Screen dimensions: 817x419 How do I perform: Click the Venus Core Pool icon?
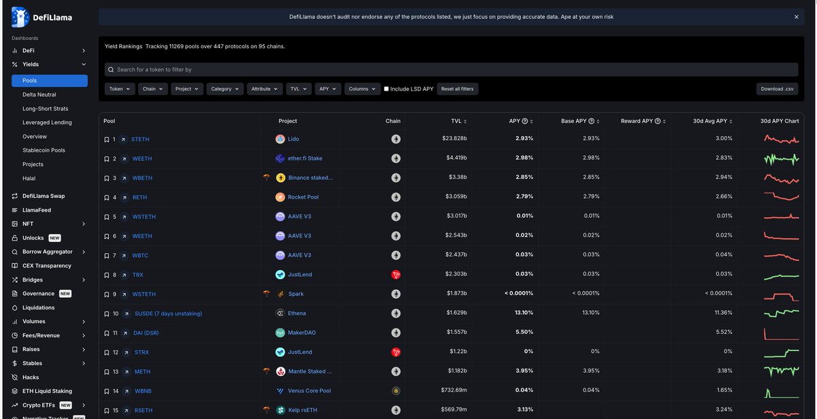click(x=280, y=391)
